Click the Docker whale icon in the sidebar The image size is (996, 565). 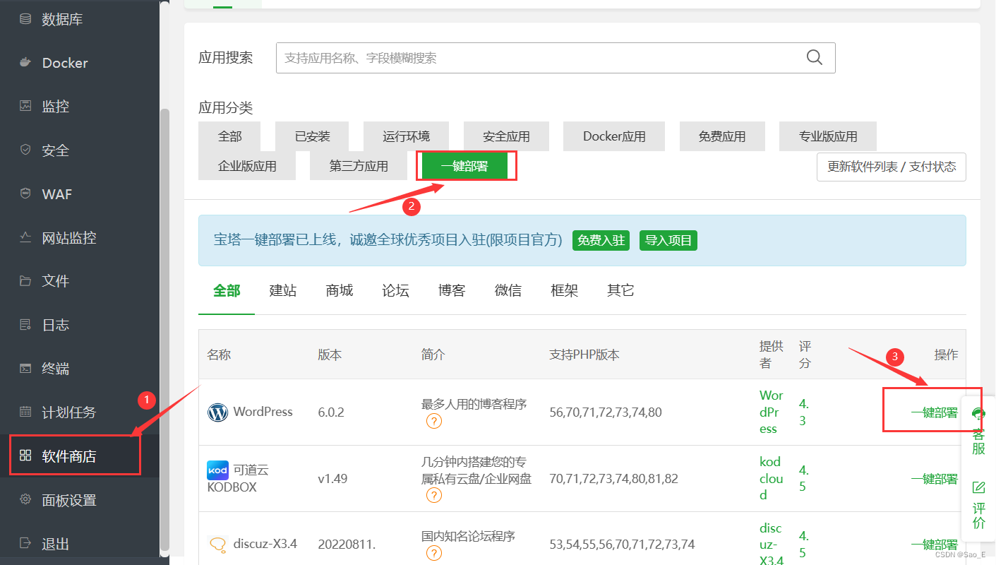click(x=25, y=63)
